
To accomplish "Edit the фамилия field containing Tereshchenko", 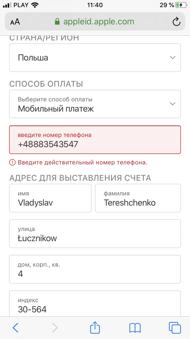I will pyautogui.click(x=138, y=198).
